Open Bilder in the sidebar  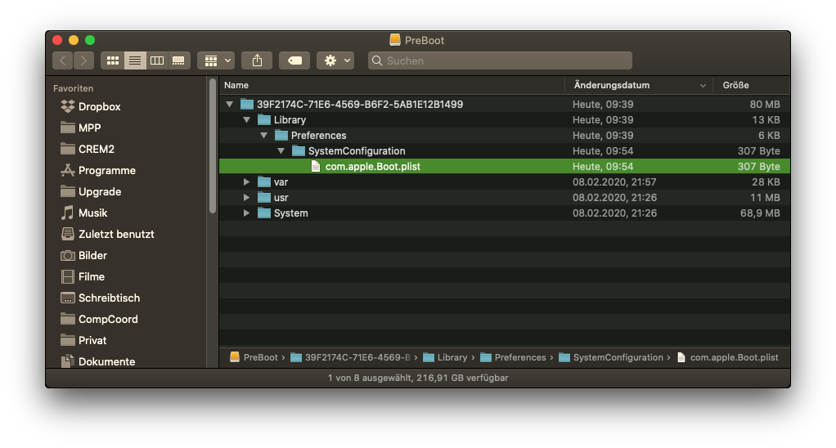(83, 256)
